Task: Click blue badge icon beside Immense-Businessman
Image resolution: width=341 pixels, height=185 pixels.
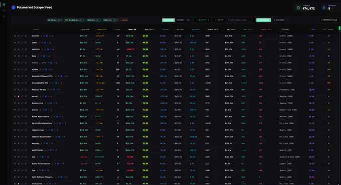Action: coord(59,136)
